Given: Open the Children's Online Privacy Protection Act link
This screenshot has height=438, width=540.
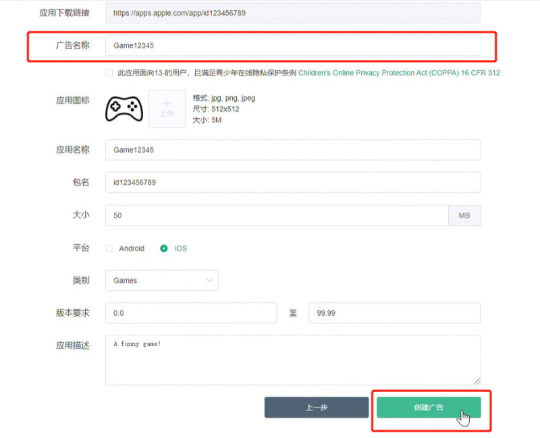Looking at the screenshot, I should point(399,73).
